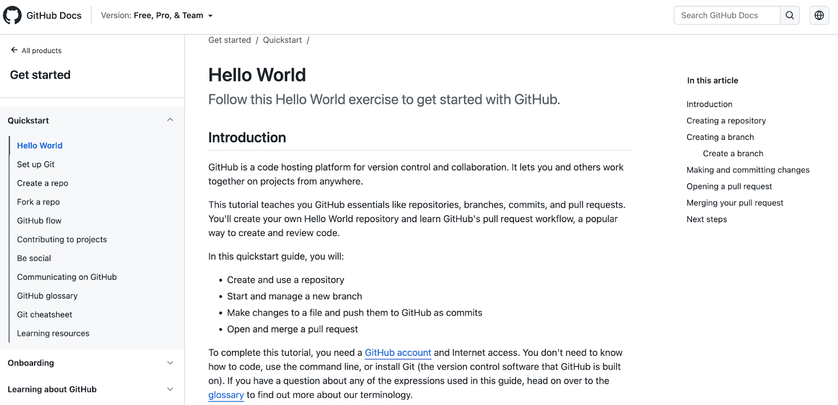Jump to Creating a repository section
This screenshot has height=405, width=838.
(726, 121)
